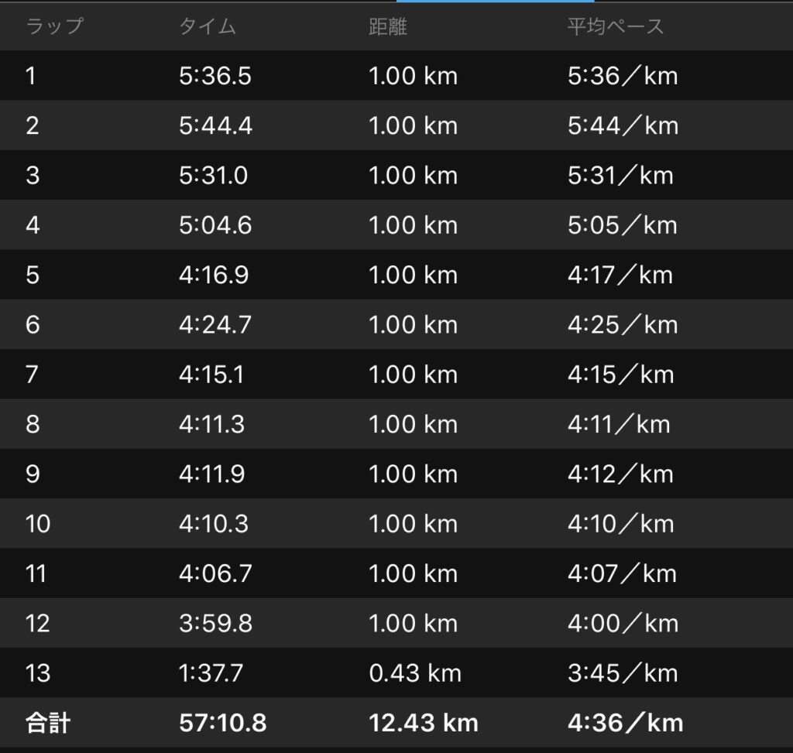The image size is (793, 753).
Task: Click the 距離 column header
Action: coord(388,27)
